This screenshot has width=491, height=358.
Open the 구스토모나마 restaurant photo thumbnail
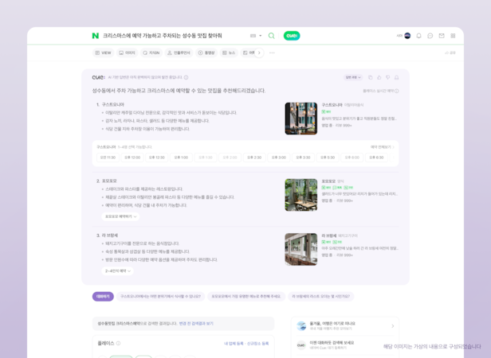300,119
